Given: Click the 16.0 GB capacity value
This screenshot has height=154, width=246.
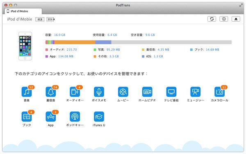Looking at the screenshot, I should (x=59, y=35).
